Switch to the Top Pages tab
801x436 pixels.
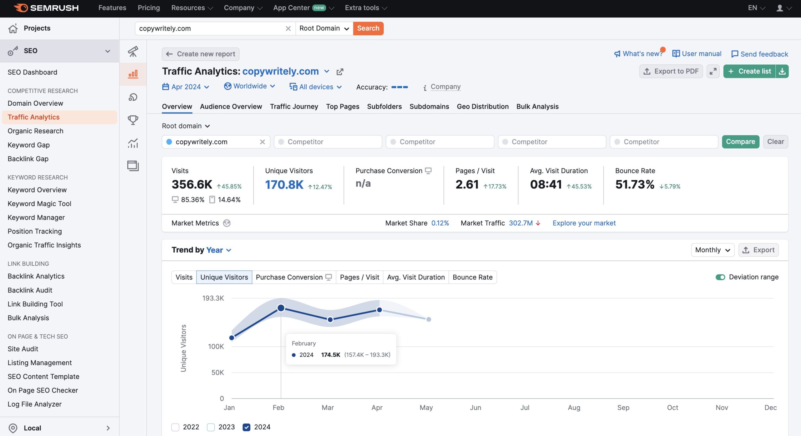click(342, 107)
